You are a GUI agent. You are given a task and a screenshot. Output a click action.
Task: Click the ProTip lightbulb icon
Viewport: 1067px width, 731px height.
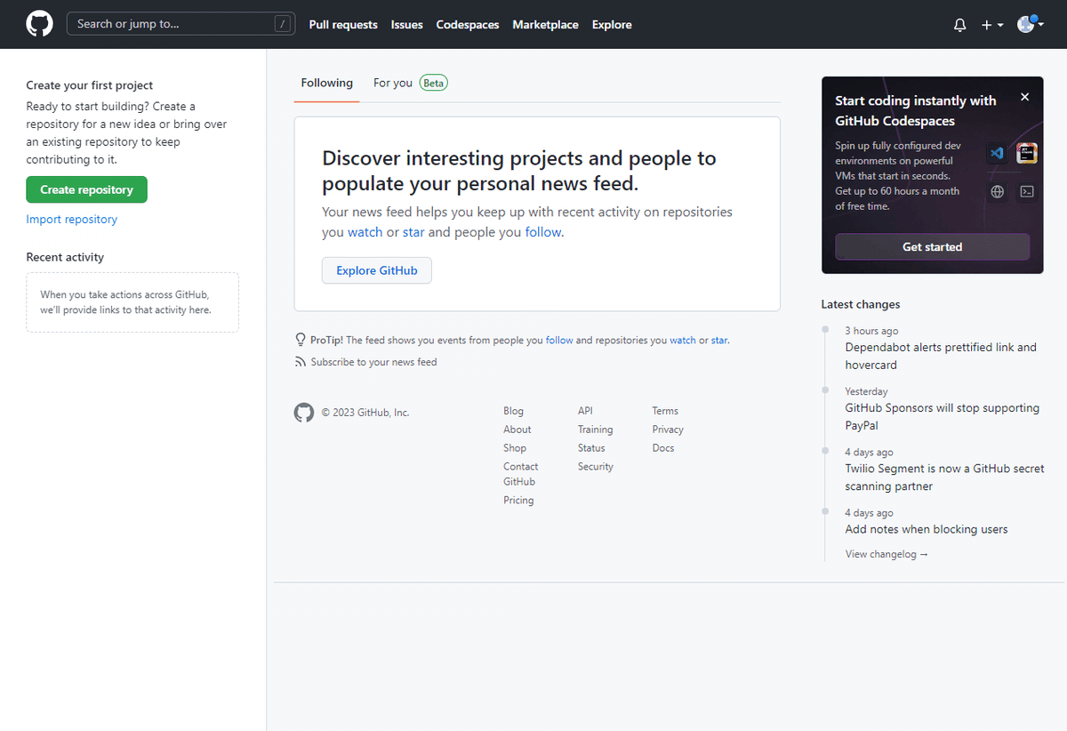pyautogui.click(x=301, y=340)
